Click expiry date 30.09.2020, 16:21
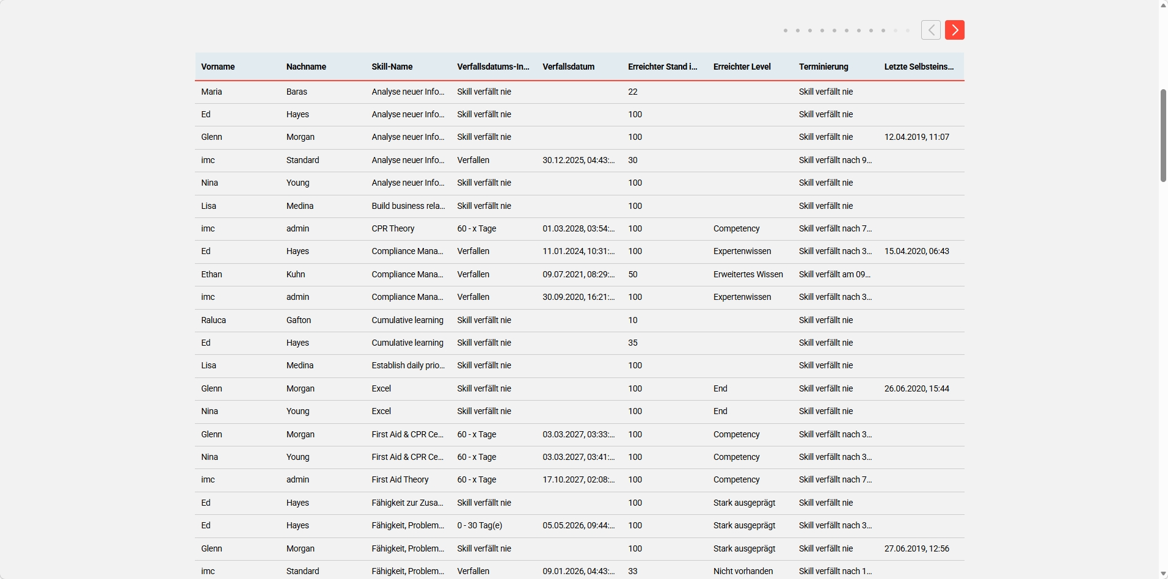Viewport: 1168px width, 579px height. [579, 297]
